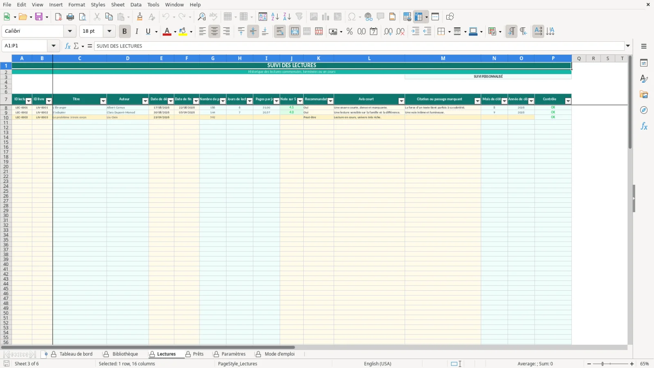Click the 65% zoom level

tap(645, 364)
